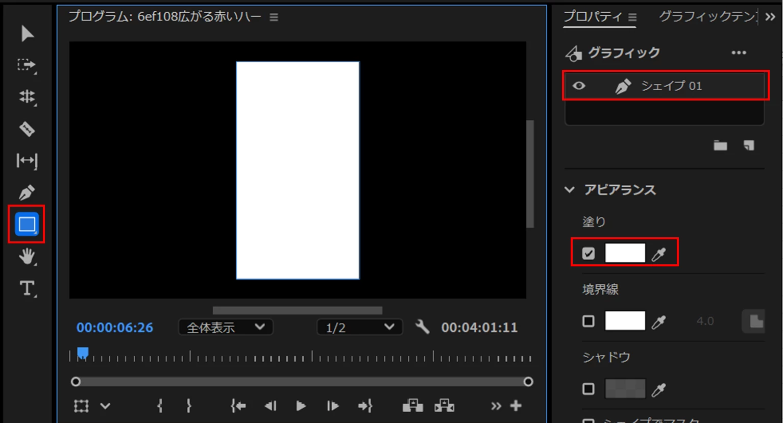Select the Hand tool
The image size is (783, 423).
click(x=27, y=256)
